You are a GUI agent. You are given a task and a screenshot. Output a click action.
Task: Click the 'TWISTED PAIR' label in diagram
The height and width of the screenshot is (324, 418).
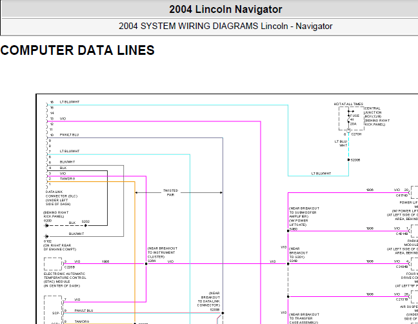click(170, 192)
